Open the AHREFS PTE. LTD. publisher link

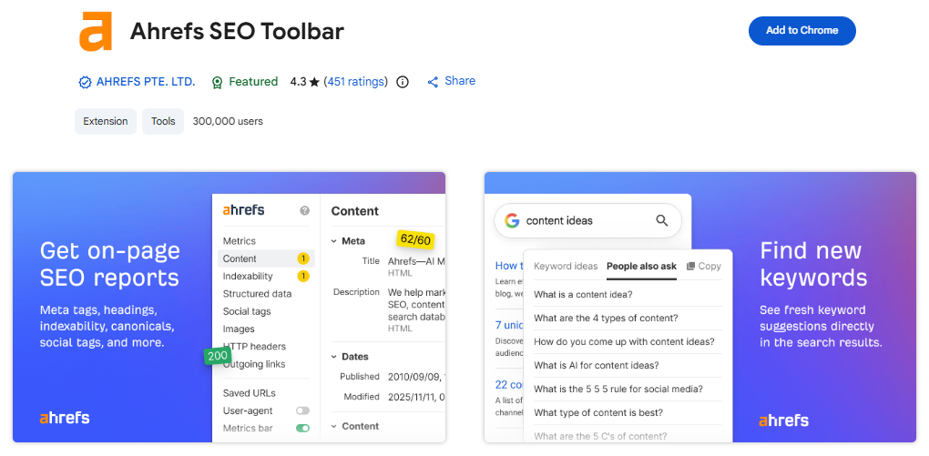coord(146,82)
